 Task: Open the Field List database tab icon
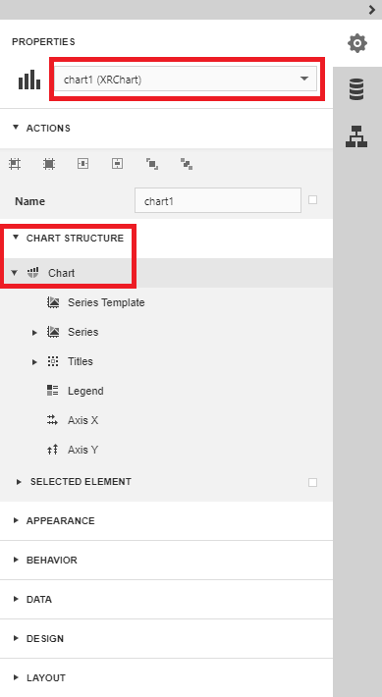tap(356, 89)
